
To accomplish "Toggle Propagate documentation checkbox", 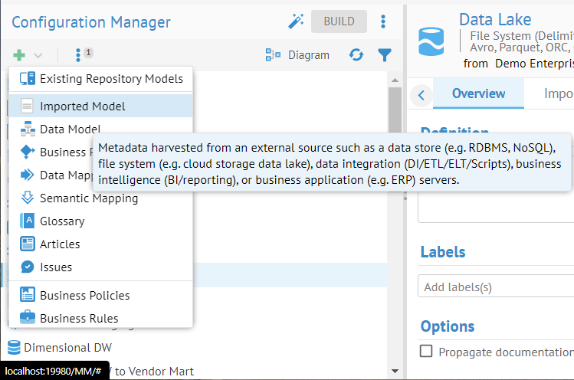I will pyautogui.click(x=427, y=352).
